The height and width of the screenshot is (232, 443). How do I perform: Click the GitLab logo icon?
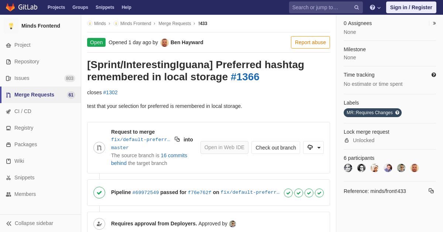click(x=10, y=7)
